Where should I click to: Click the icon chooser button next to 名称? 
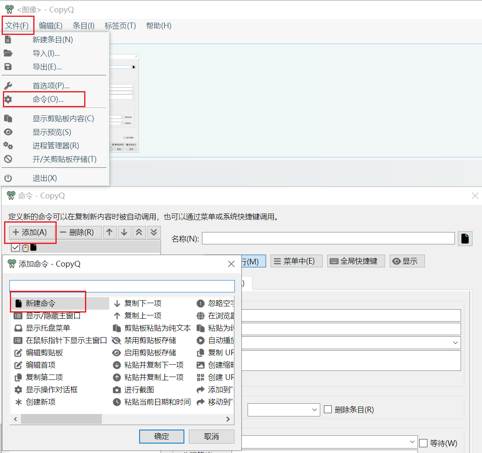tap(465, 238)
